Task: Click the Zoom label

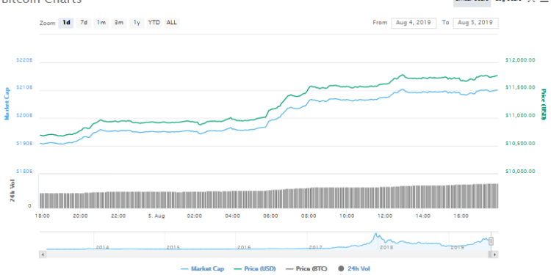Action: [48, 23]
